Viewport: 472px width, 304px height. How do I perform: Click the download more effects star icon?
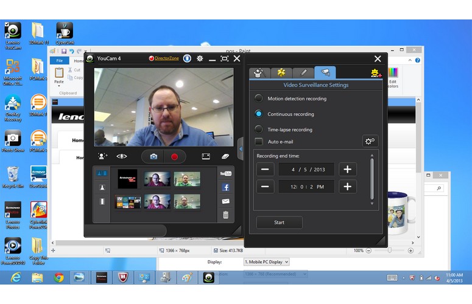376,73
